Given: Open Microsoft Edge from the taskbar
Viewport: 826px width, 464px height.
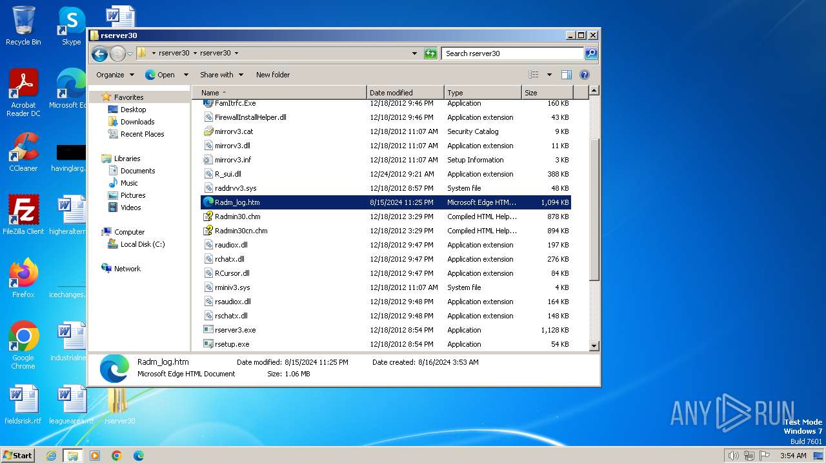Looking at the screenshot, I should point(139,456).
